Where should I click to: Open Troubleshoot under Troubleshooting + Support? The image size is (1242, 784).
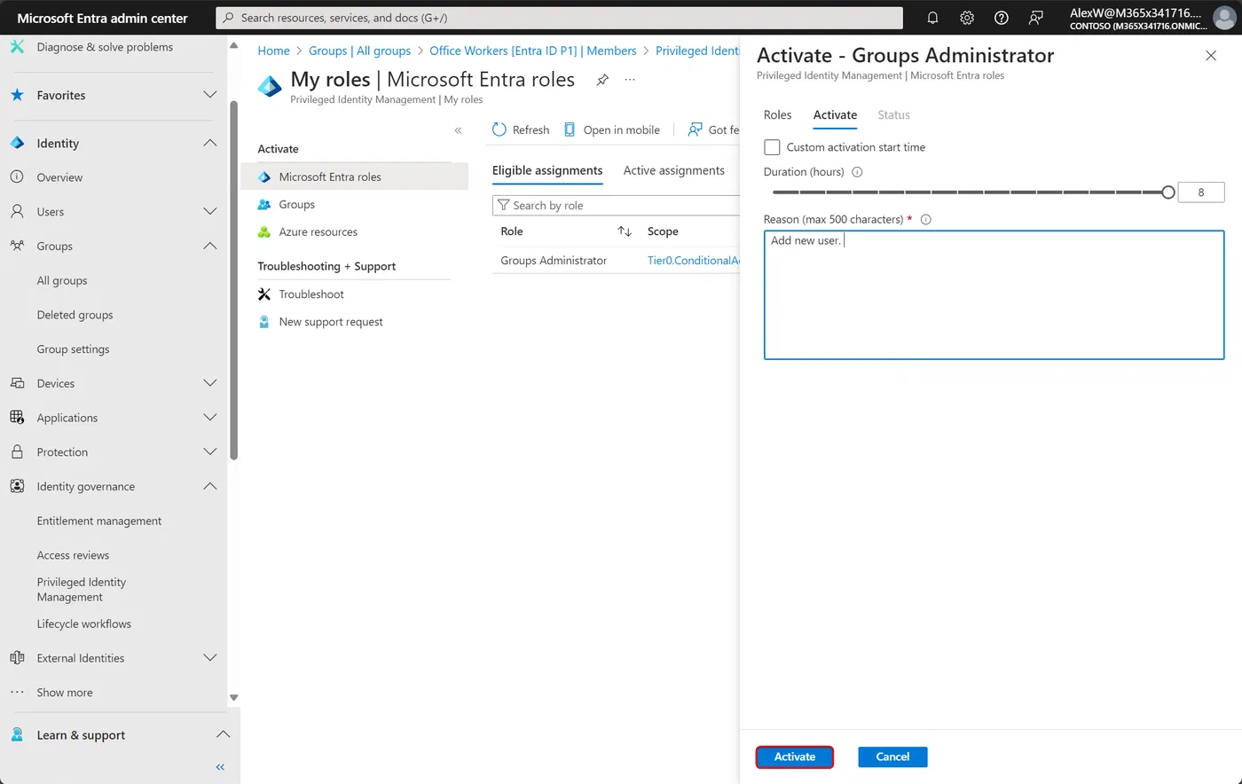311,294
